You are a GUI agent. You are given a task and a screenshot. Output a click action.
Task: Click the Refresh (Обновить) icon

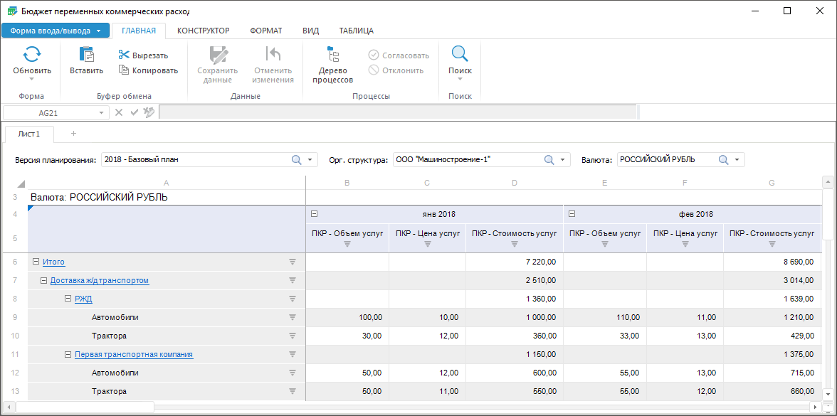pos(32,55)
